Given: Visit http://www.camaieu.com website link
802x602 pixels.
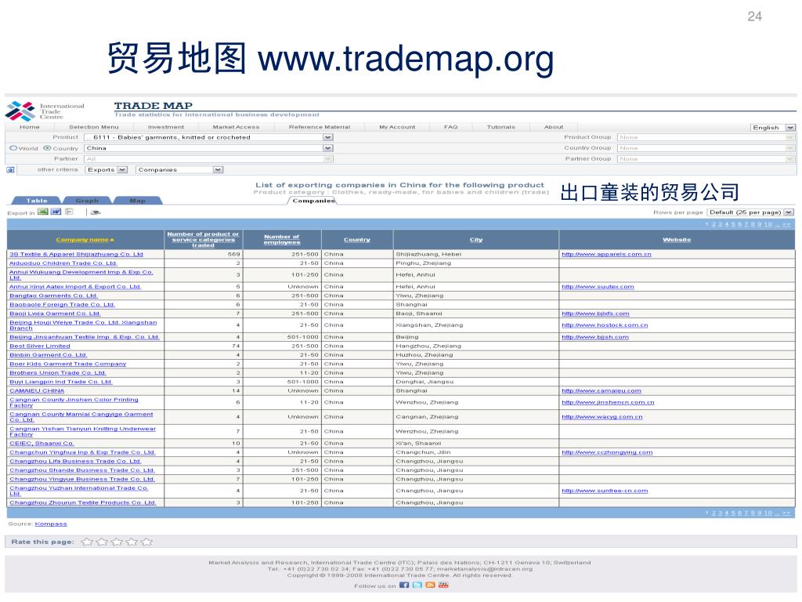Looking at the screenshot, I should 601,390.
